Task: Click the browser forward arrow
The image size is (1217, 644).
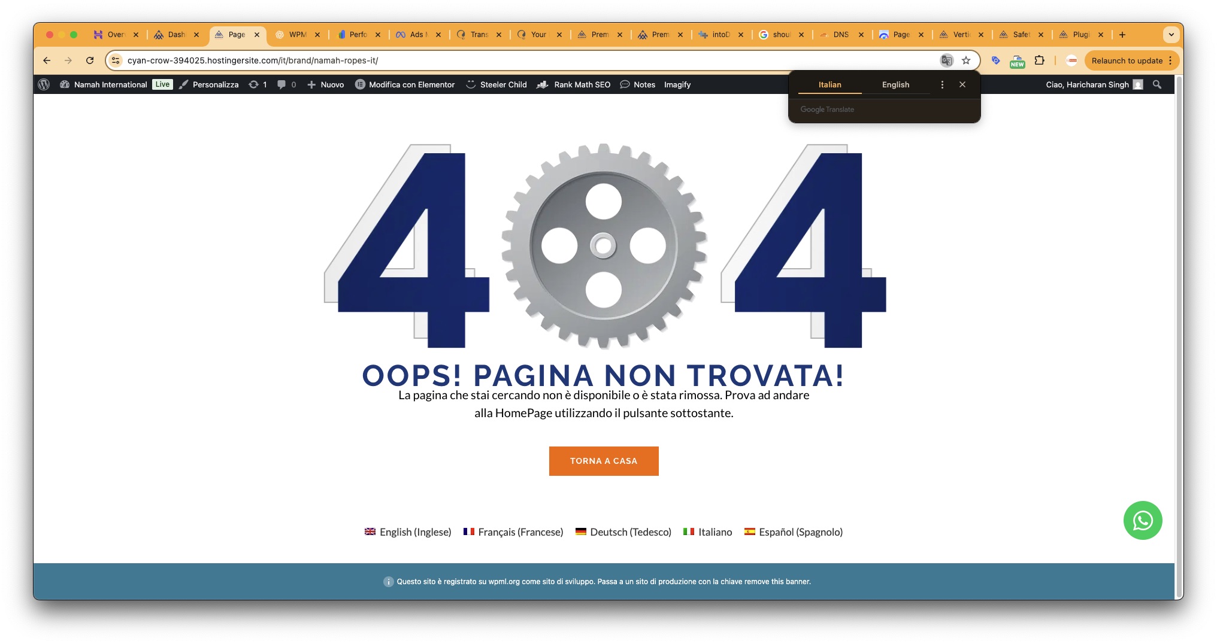Action: click(68, 60)
